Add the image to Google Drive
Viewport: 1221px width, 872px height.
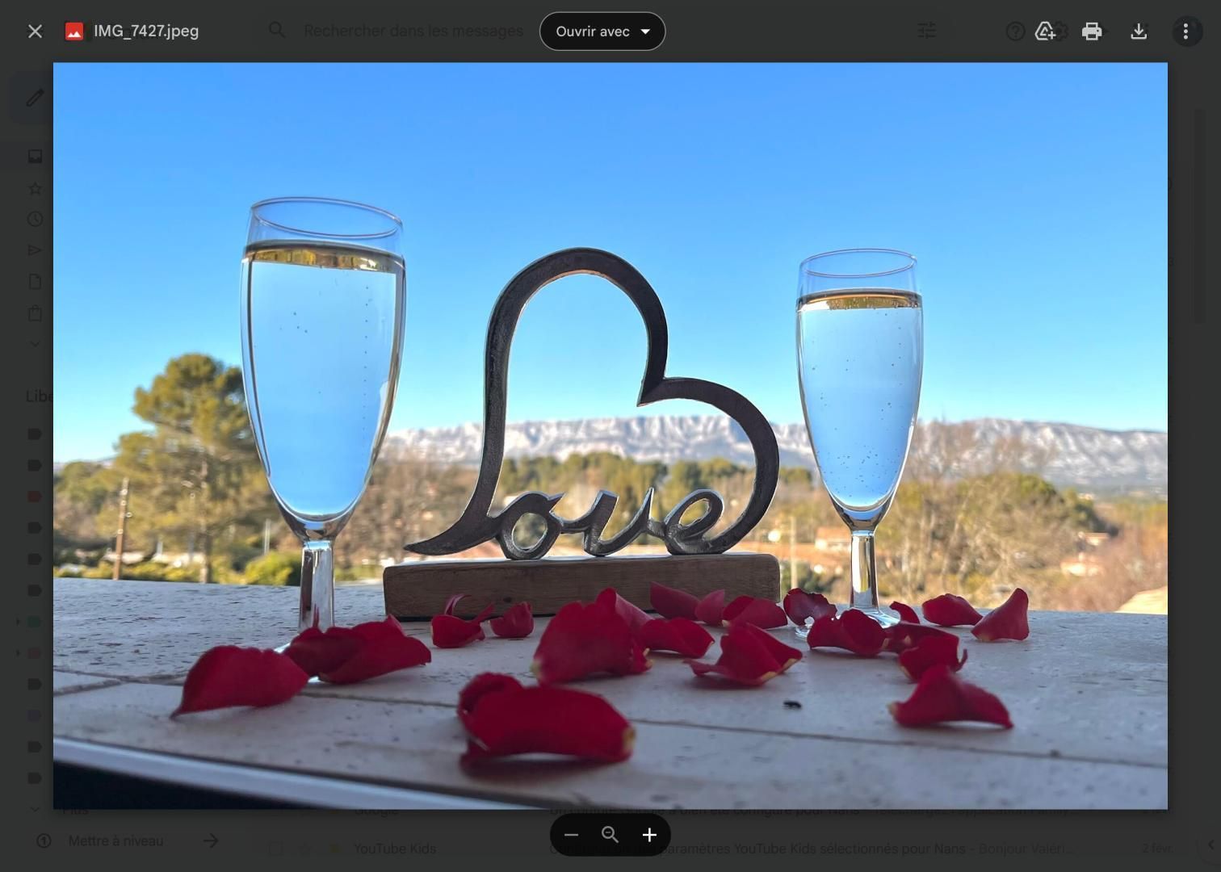(1045, 31)
